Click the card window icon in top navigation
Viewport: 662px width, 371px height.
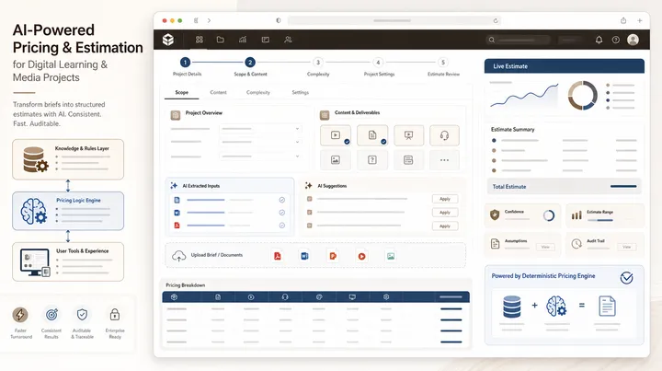(265, 40)
